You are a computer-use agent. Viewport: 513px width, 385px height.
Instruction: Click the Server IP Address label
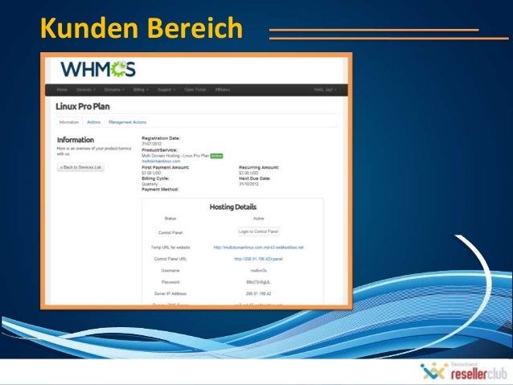tap(170, 293)
